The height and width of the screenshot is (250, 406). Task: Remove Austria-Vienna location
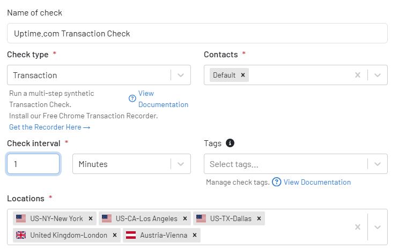coord(195,235)
